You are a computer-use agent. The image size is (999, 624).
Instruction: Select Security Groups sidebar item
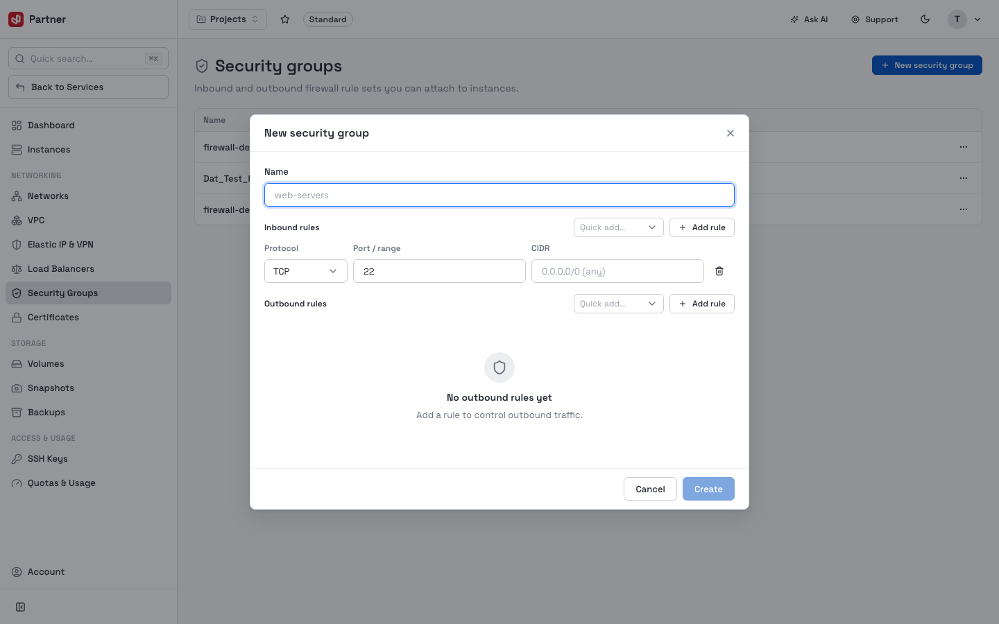coord(88,293)
